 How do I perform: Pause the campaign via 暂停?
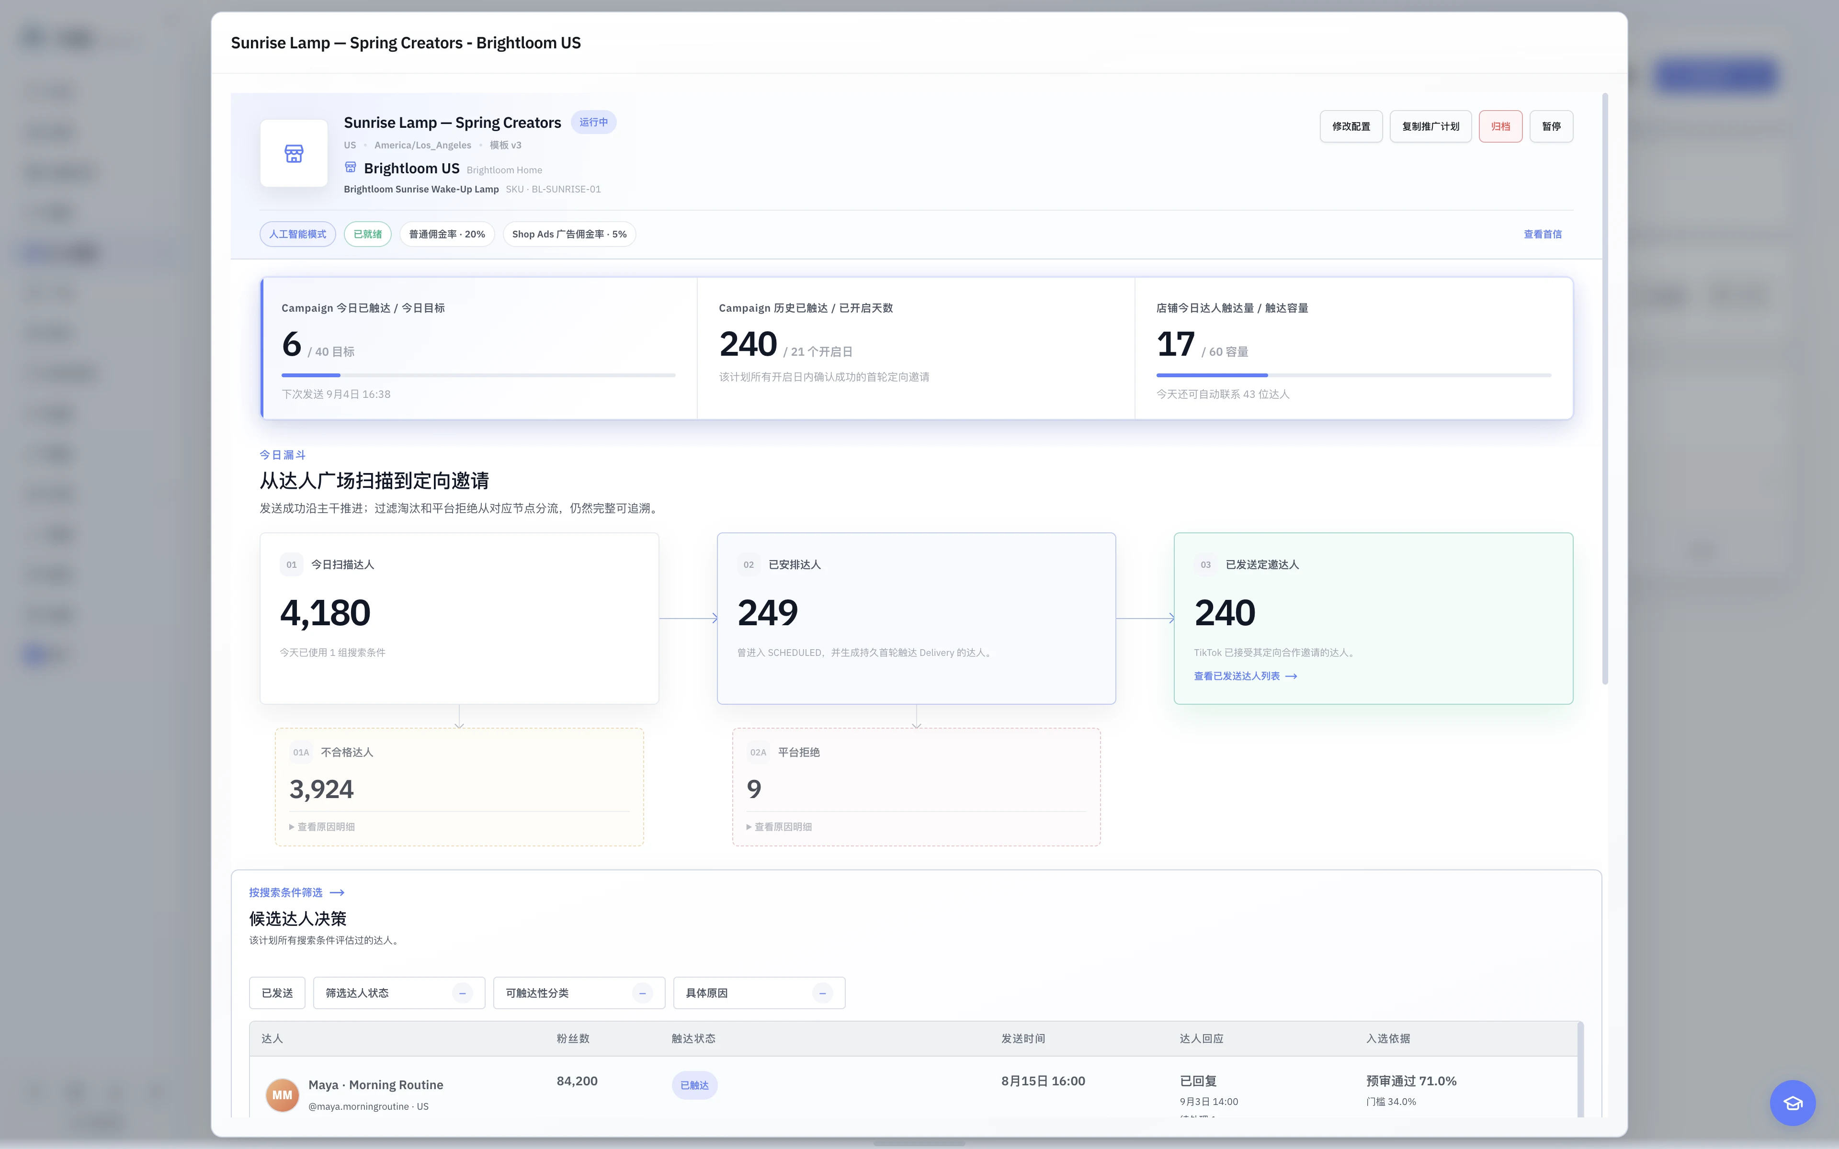coord(1551,126)
